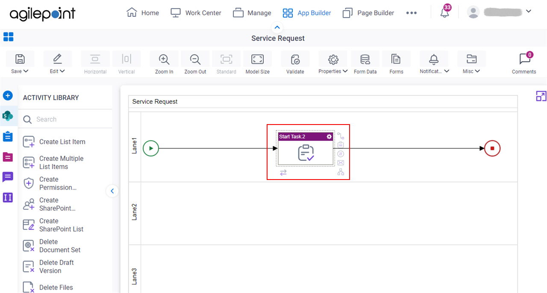Click Zoom In tool
Screen dimensions: 547x293
pos(164,64)
